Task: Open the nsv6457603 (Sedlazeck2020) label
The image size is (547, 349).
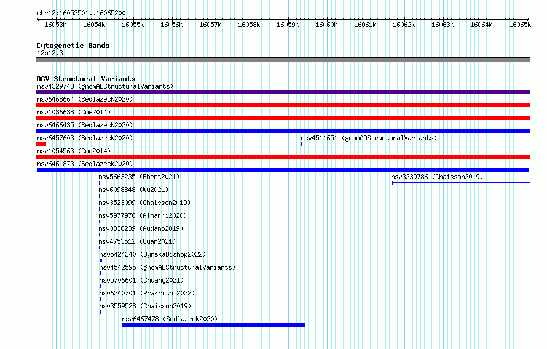Action: [x=85, y=138]
